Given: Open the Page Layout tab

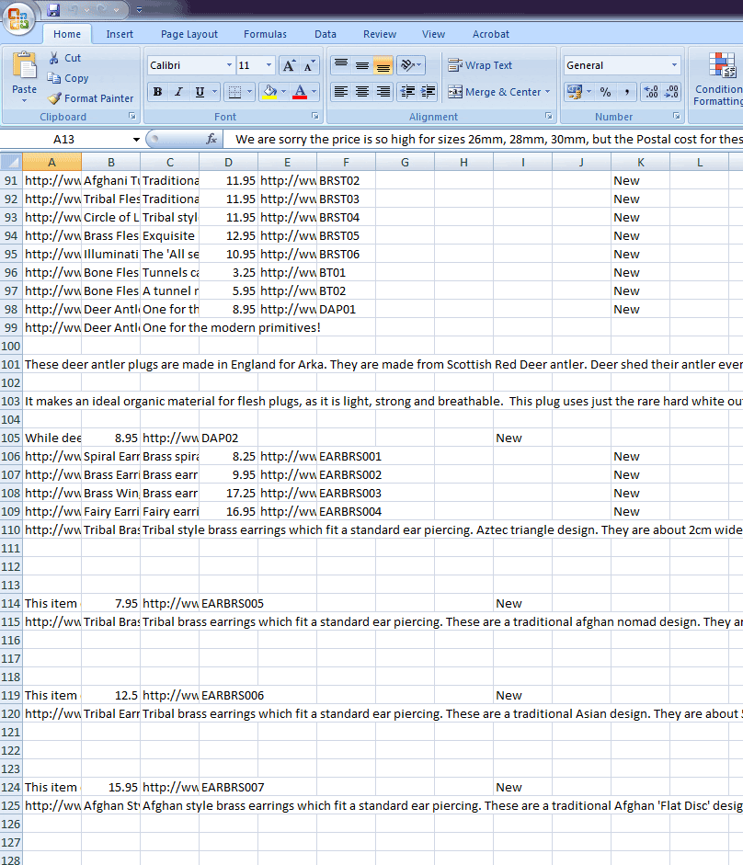Looking at the screenshot, I should (189, 34).
